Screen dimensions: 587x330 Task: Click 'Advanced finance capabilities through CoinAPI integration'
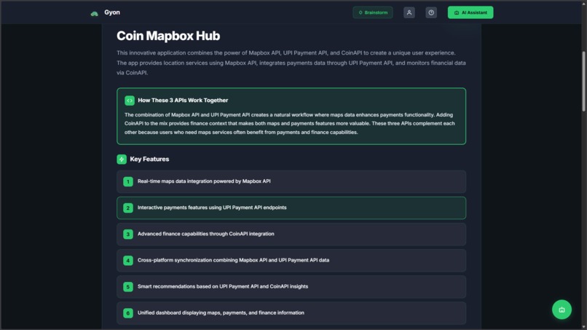[206, 234]
